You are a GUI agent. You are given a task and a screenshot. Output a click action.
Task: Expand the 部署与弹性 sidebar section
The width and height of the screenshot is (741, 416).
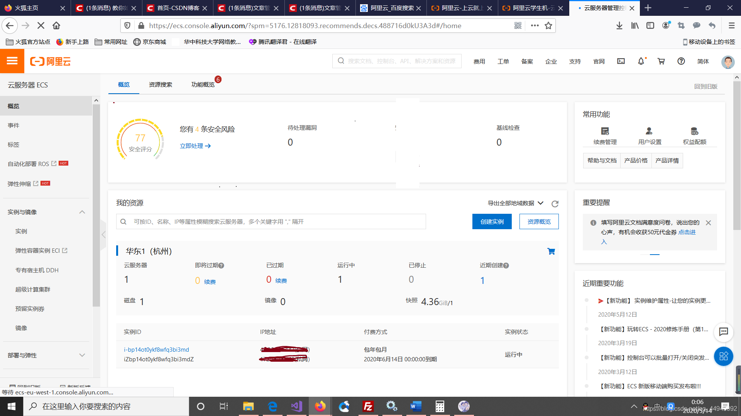click(82, 355)
